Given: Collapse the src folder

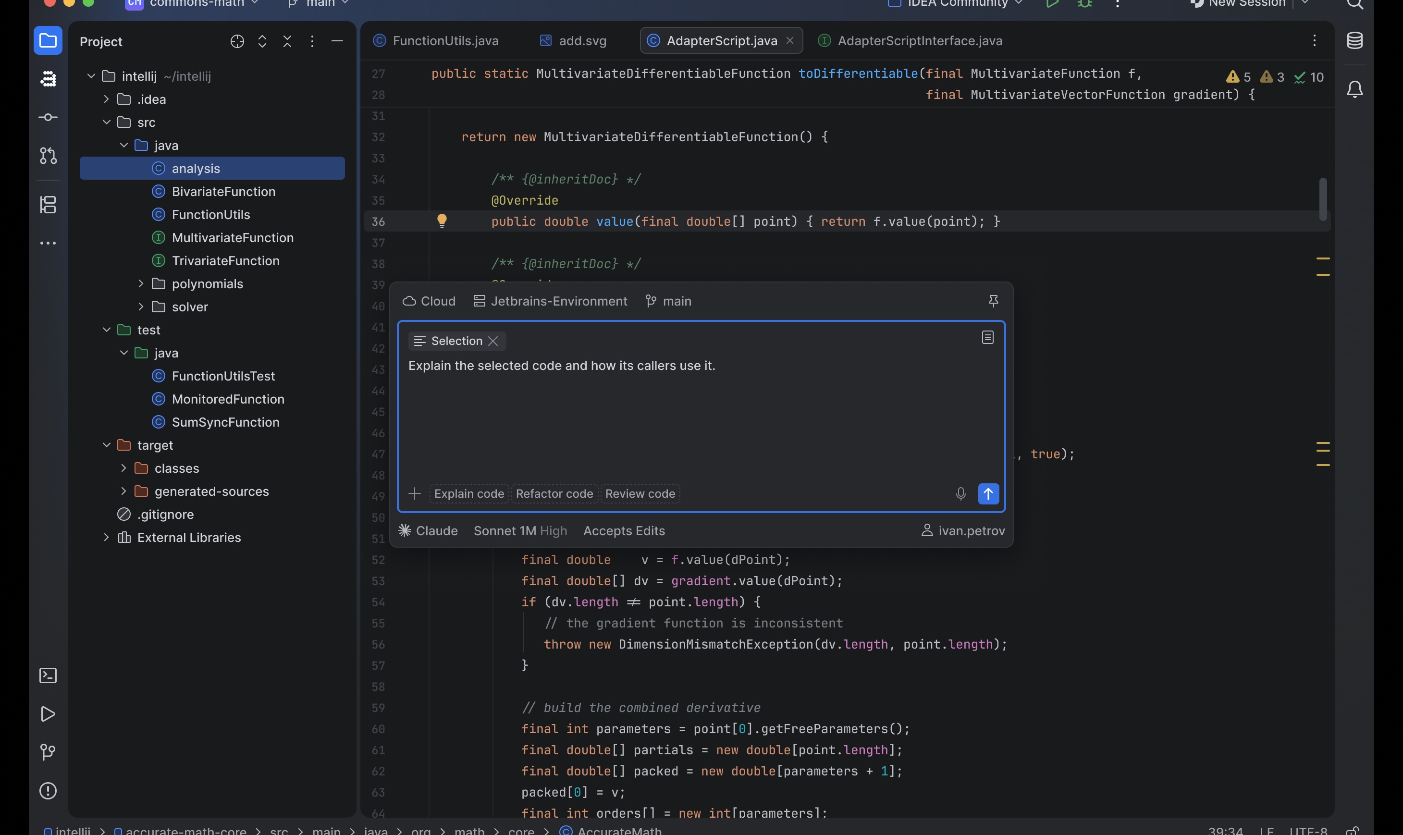Looking at the screenshot, I should 106,122.
